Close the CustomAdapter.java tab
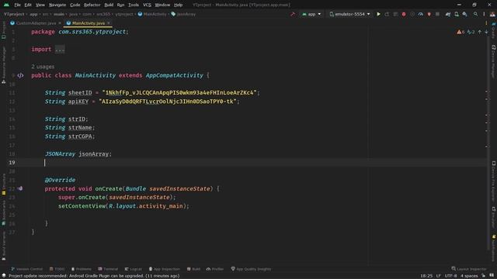This screenshot has width=497, height=279. pyautogui.click(x=60, y=23)
